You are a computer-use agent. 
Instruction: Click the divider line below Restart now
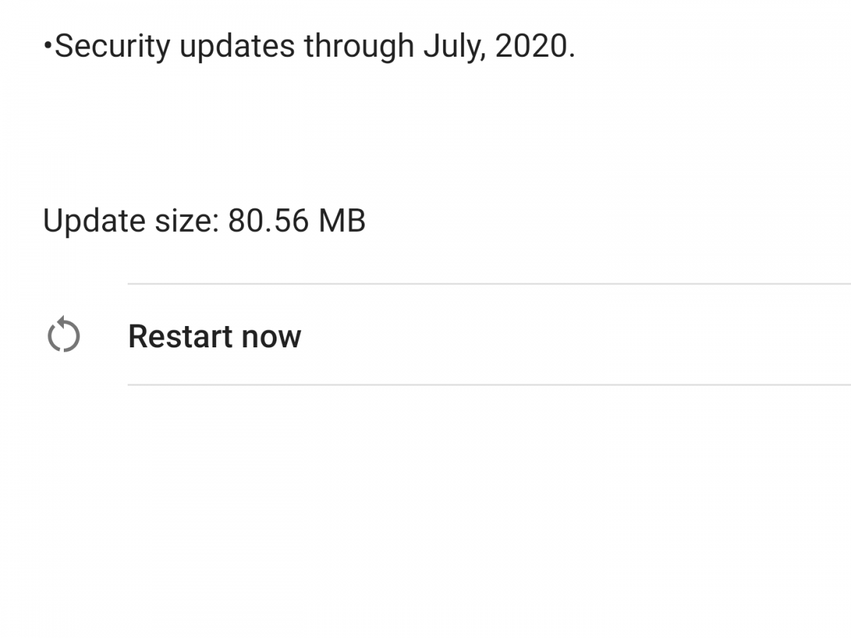pos(489,385)
